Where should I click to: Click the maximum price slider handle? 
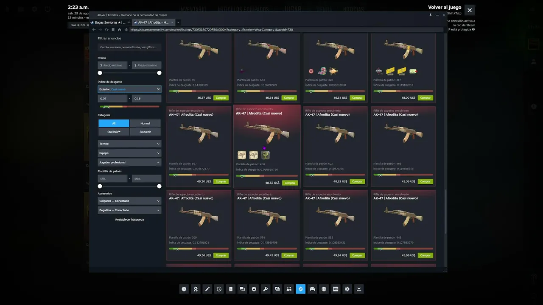[159, 73]
